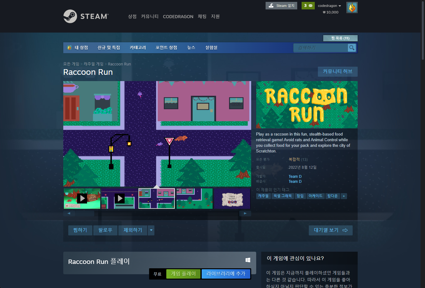
Task: Click the Raccoon Run header capsule image
Action: point(307,105)
